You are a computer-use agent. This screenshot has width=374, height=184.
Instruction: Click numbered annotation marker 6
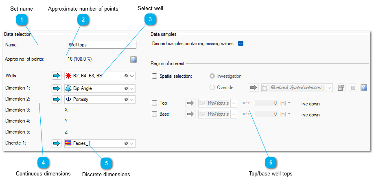[x=271, y=163]
